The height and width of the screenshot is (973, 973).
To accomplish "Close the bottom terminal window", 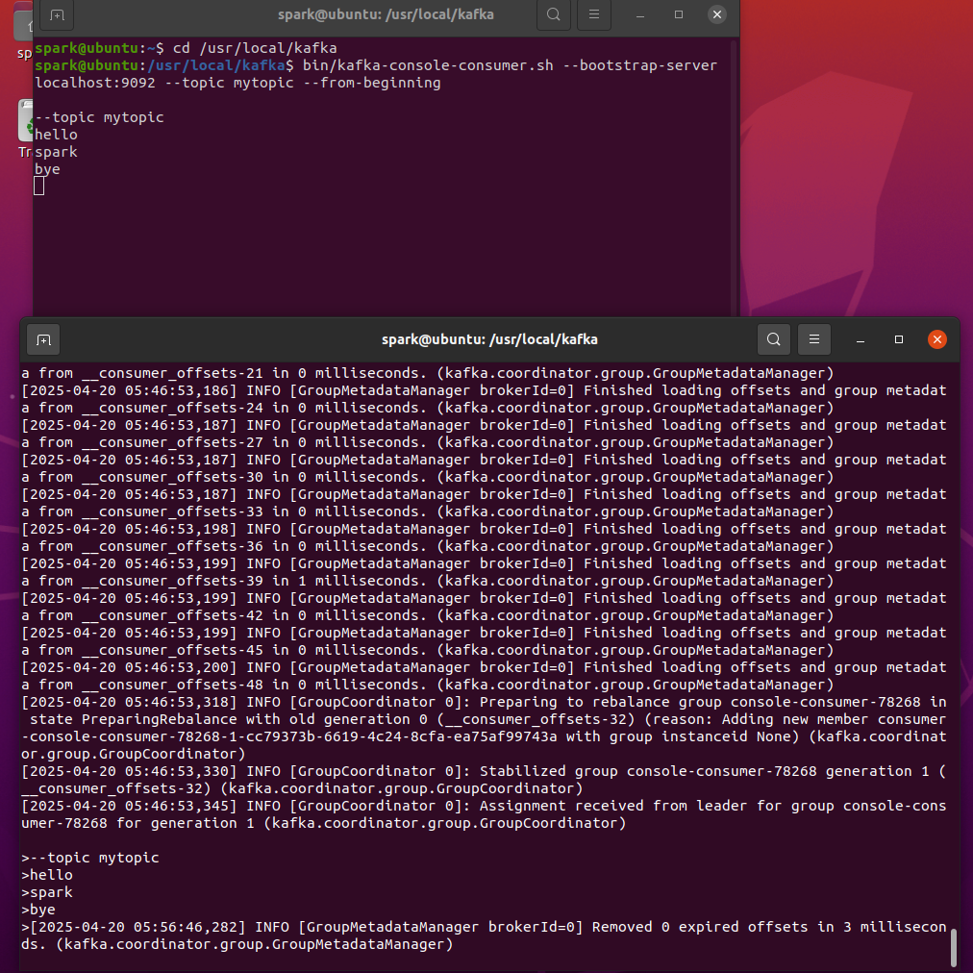I will [x=936, y=338].
